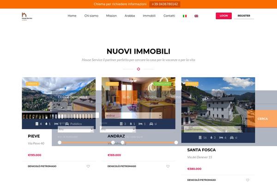Click agent name under Pieve listing
The height and width of the screenshot is (185, 277).
tap(42, 166)
